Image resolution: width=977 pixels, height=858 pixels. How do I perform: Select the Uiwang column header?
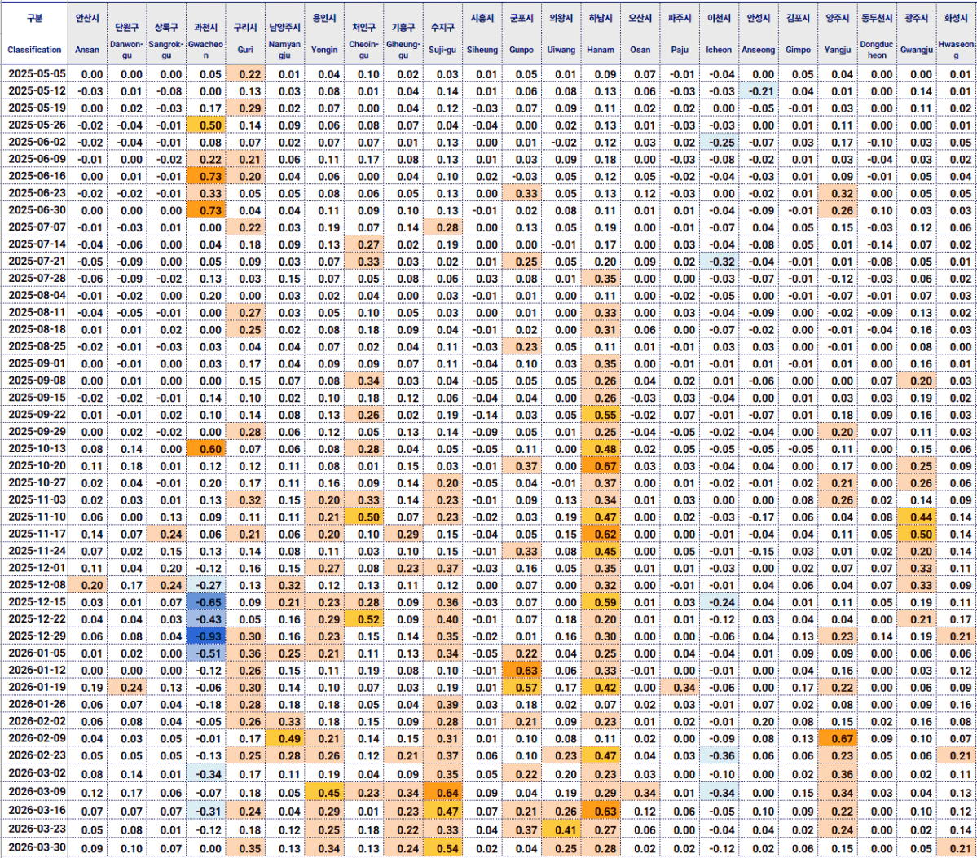561,33
